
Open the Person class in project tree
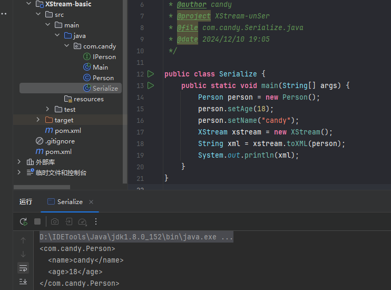tap(103, 78)
